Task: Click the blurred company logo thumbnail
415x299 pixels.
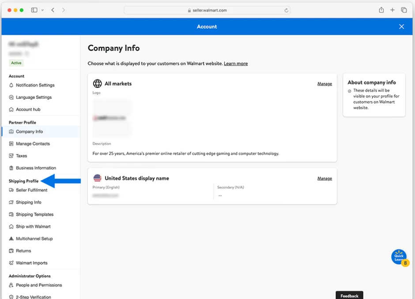Action: 112,118
